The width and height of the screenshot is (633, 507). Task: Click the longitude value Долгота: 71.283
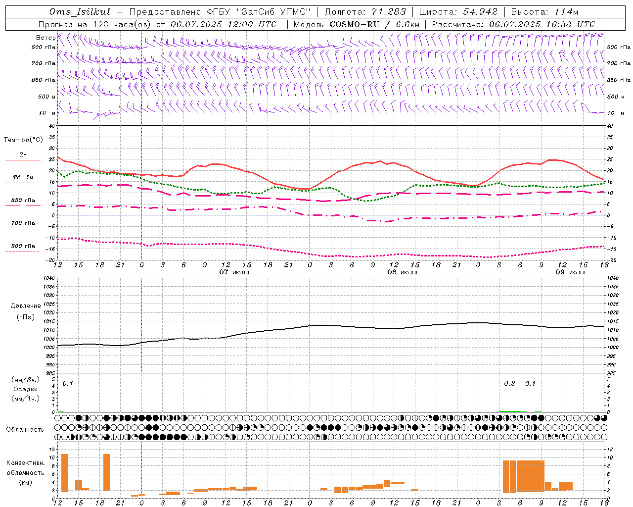[x=365, y=12]
